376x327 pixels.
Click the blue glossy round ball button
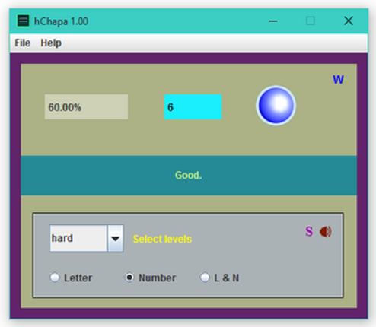click(276, 106)
